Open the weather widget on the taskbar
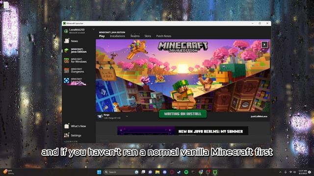314x176 pixels. (x=8, y=172)
